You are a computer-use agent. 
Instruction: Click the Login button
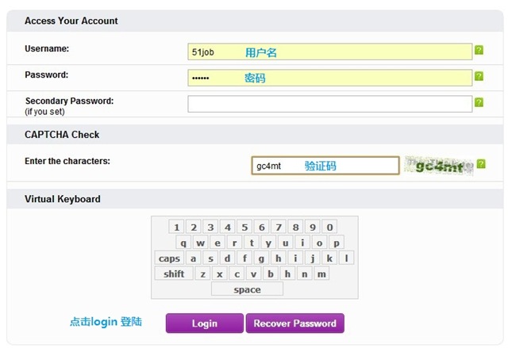[x=204, y=323]
